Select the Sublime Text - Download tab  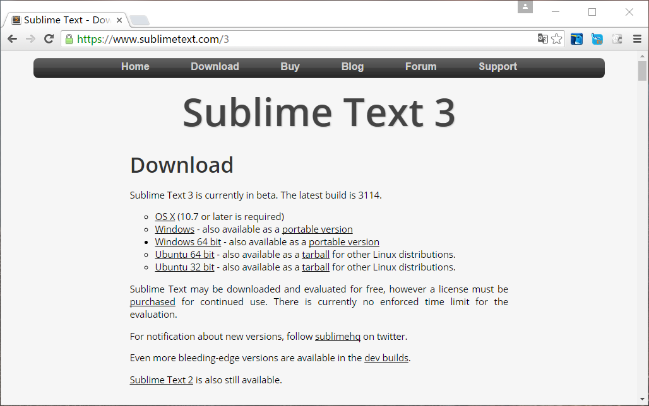click(x=66, y=20)
